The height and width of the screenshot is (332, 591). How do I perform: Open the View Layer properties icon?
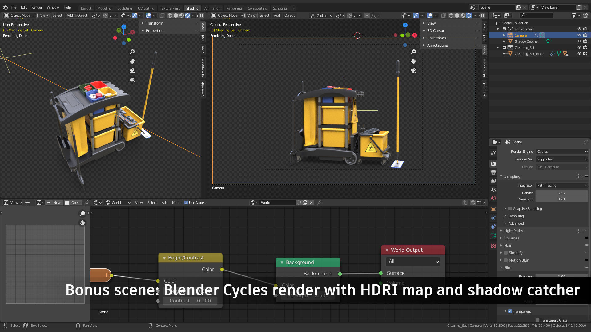pyautogui.click(x=493, y=181)
